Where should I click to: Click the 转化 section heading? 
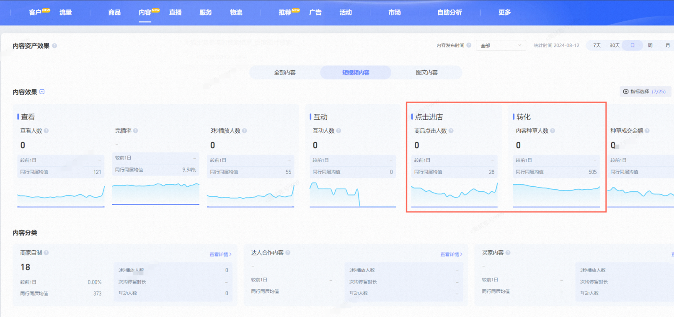click(x=523, y=117)
